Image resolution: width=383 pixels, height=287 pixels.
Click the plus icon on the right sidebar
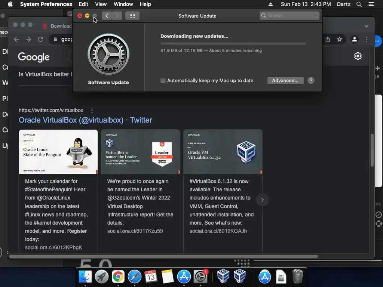point(378,68)
